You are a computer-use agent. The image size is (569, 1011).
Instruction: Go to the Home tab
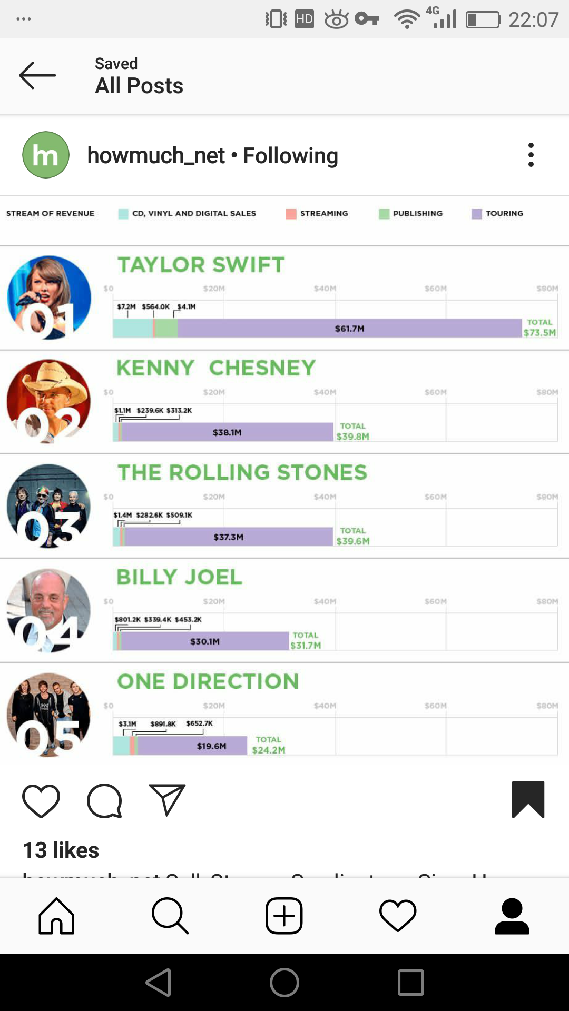(56, 916)
